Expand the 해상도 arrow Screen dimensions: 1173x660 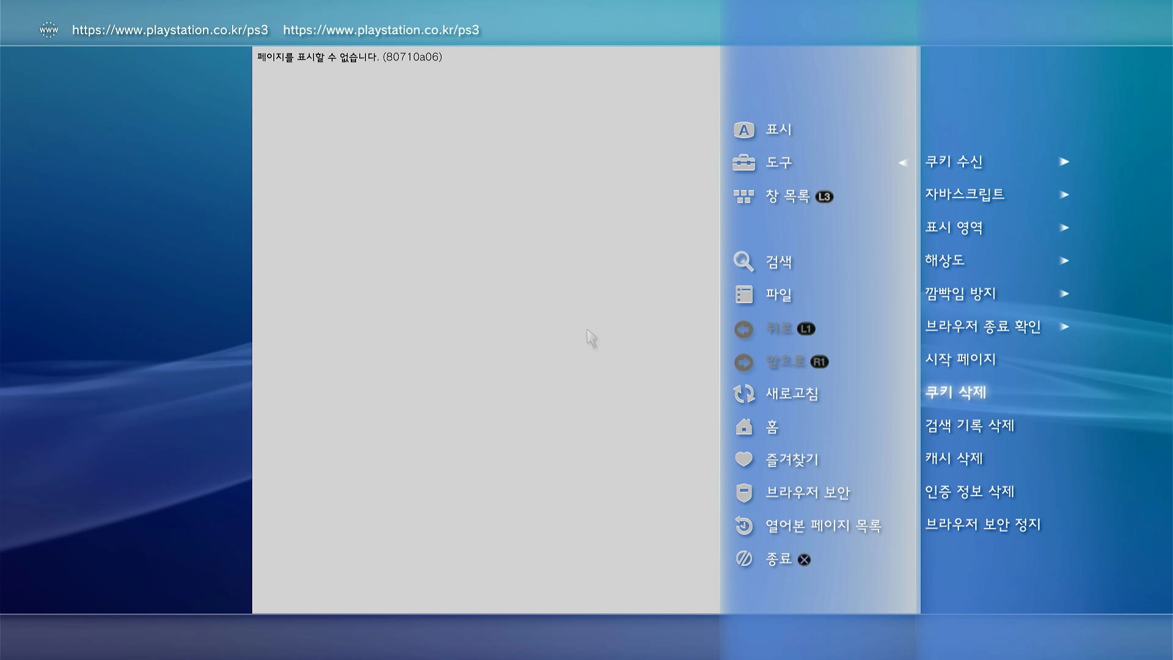click(x=1064, y=261)
